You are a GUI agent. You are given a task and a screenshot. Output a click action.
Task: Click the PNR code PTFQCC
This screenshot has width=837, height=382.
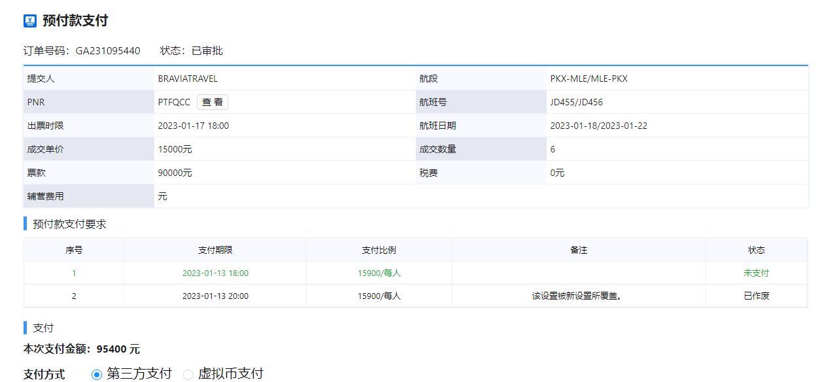[x=174, y=102]
